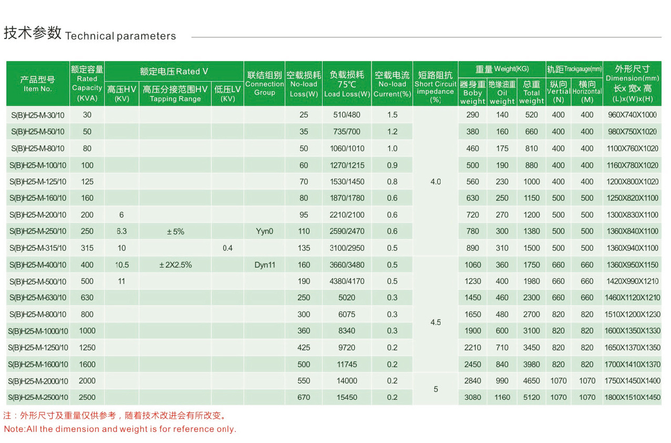
Task: Click the S(B)H25-M-30/10 model cell
Action: click(x=37, y=115)
